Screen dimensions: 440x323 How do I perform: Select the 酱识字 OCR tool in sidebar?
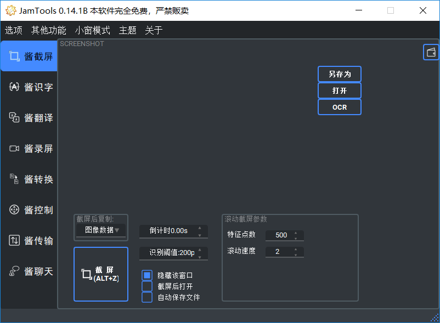[x=30, y=87]
